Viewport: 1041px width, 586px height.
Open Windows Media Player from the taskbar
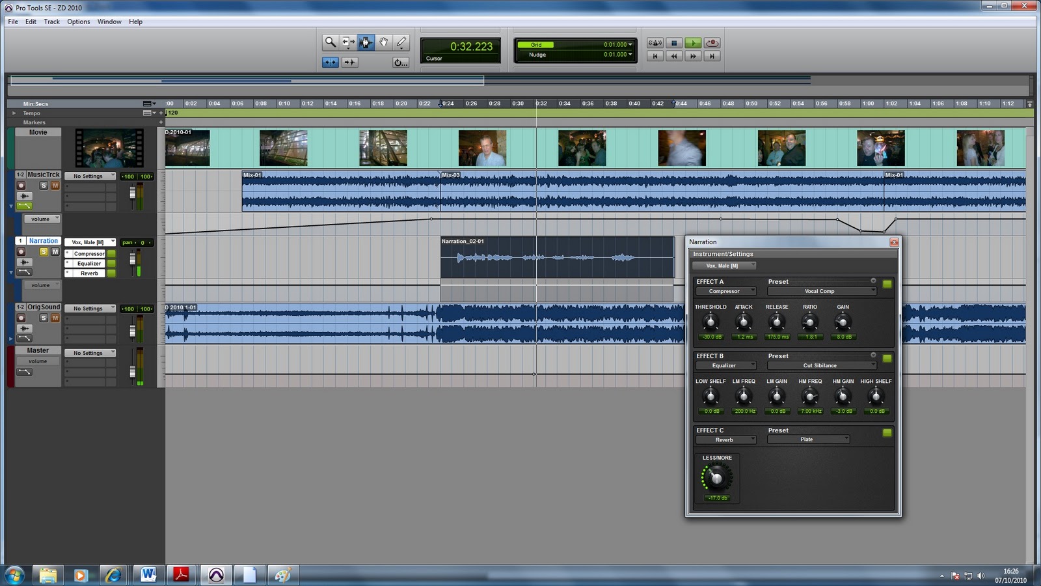(81, 575)
